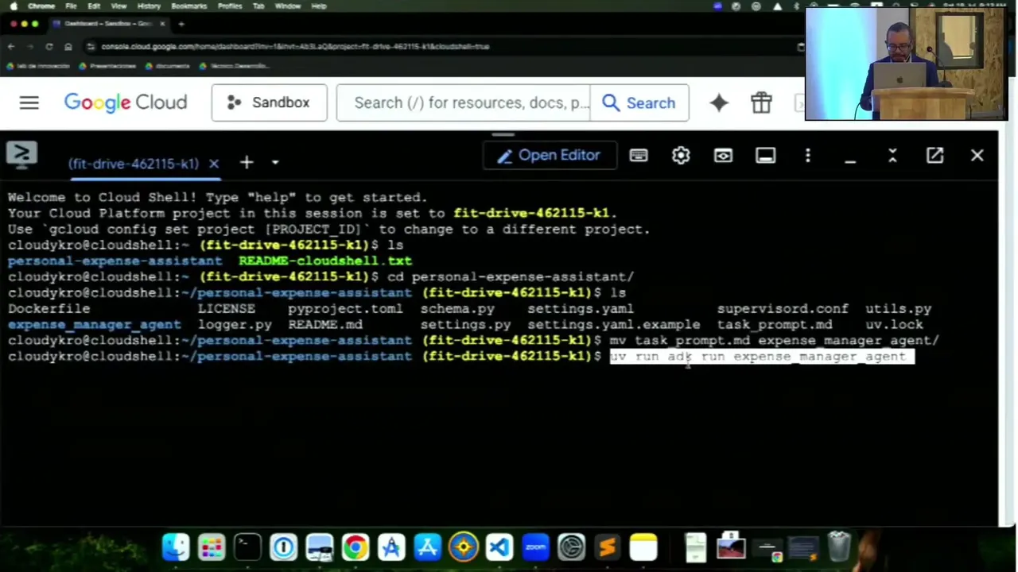Image resolution: width=1018 pixels, height=572 pixels.
Task: Click the web preview icon in Cloud Shell
Action: pyautogui.click(x=723, y=156)
